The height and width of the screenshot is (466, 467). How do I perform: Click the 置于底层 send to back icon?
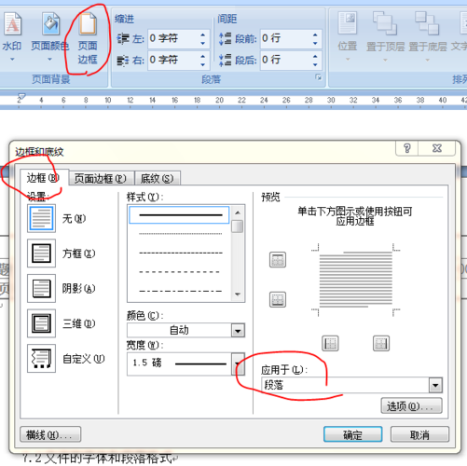point(427,23)
